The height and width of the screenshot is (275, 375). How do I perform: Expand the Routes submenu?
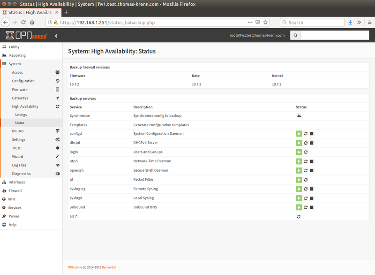[31, 131]
